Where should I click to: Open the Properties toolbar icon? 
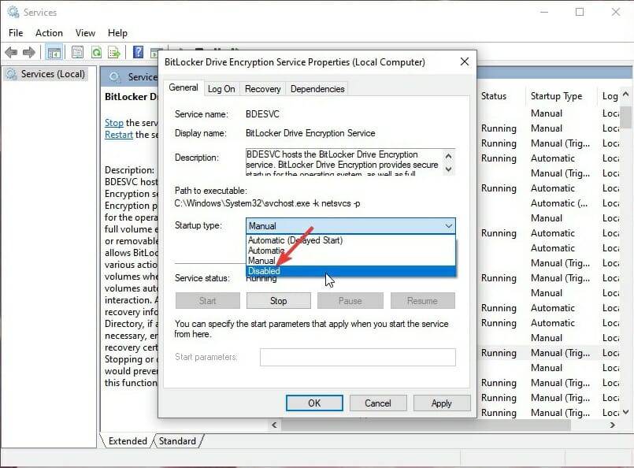pyautogui.click(x=76, y=51)
